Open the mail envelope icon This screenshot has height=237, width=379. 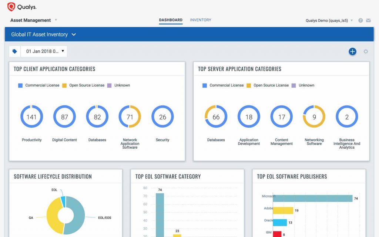[x=368, y=20]
